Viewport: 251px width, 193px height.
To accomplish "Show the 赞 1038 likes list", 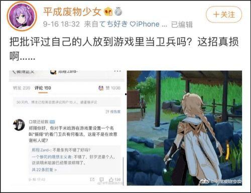I will click(x=109, y=88).
